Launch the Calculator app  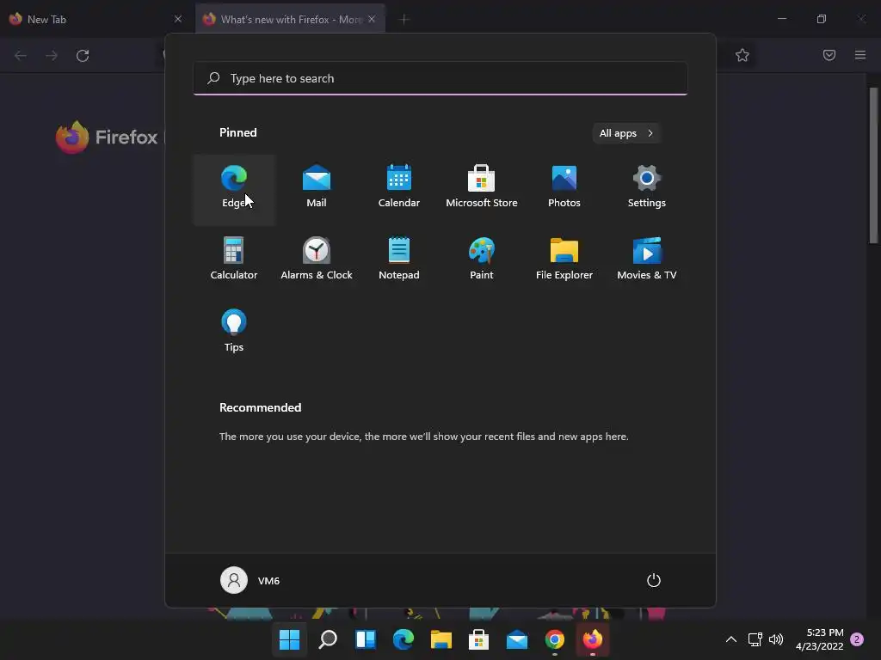(x=234, y=261)
